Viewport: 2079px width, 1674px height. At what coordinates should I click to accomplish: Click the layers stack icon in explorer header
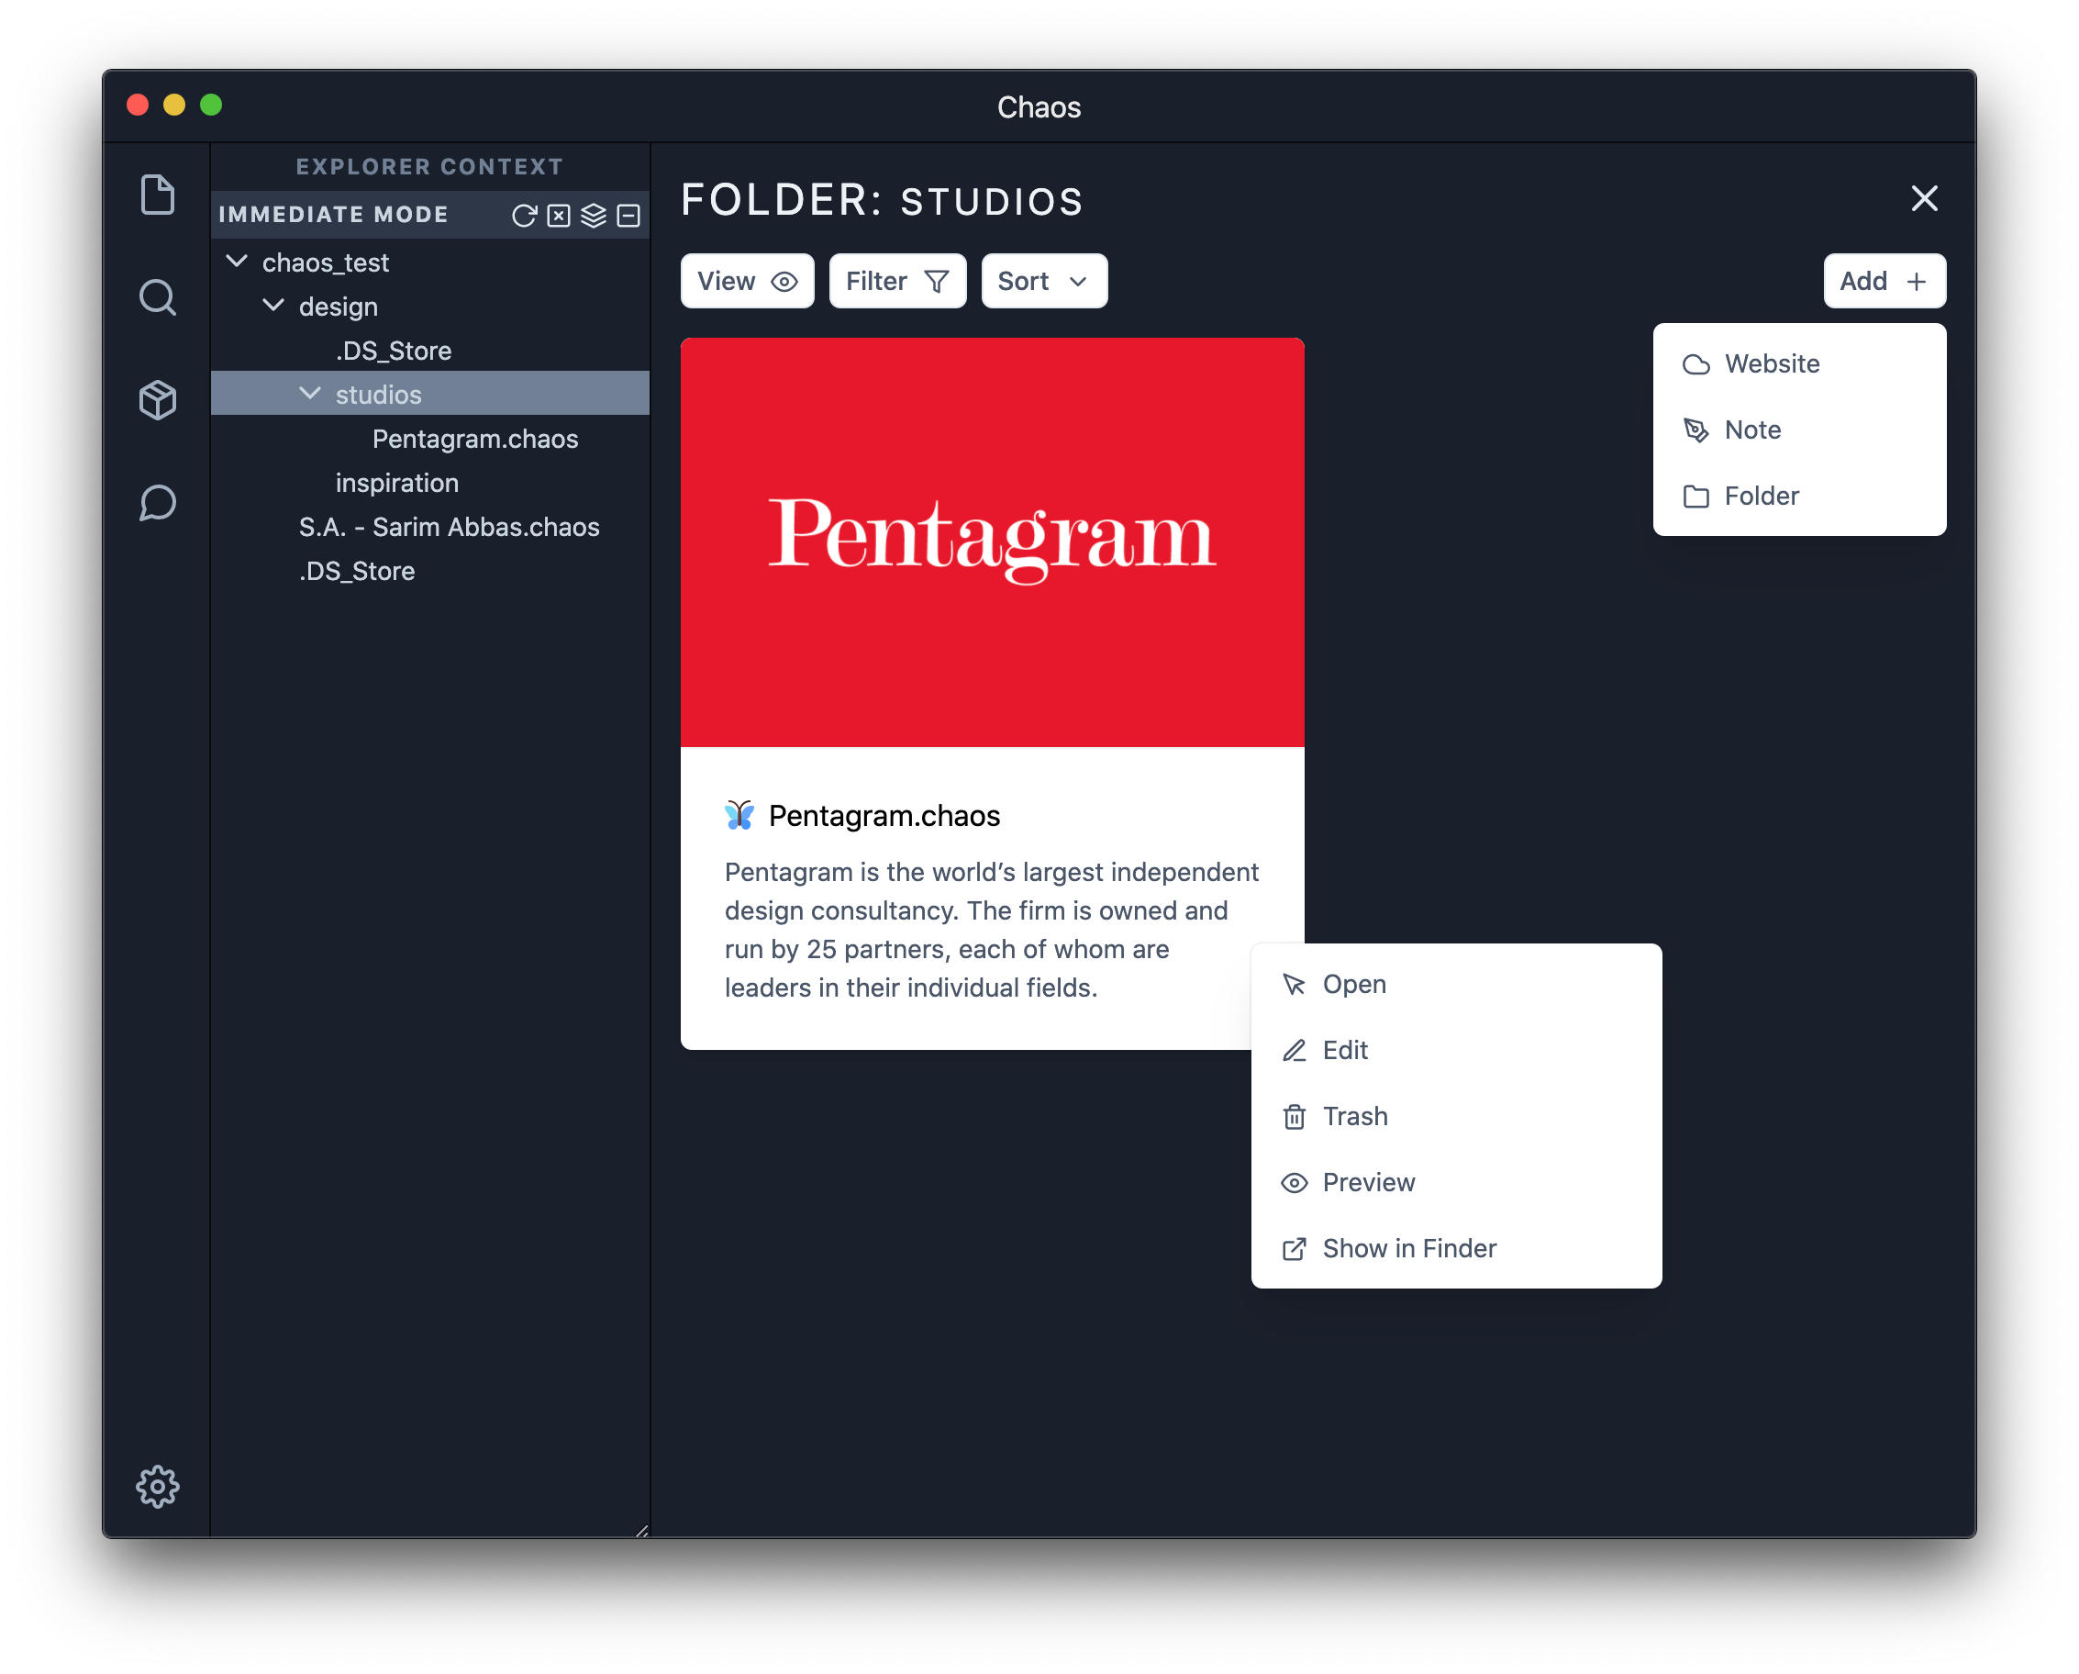(x=594, y=215)
